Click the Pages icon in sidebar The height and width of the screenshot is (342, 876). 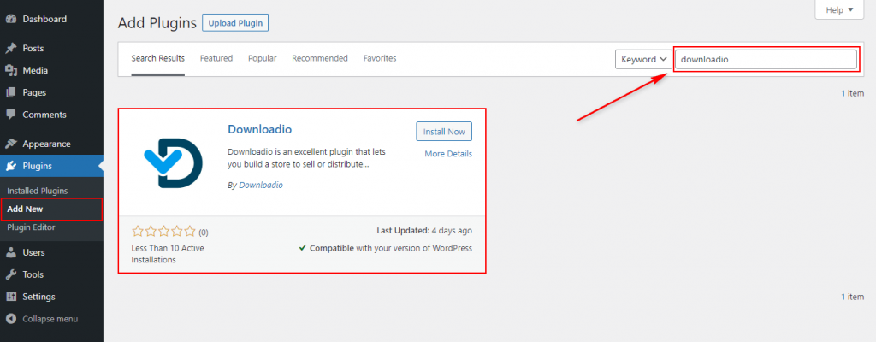pyautogui.click(x=10, y=92)
